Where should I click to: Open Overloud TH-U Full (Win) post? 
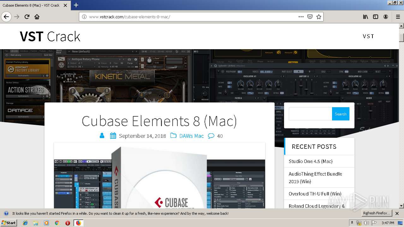click(315, 194)
